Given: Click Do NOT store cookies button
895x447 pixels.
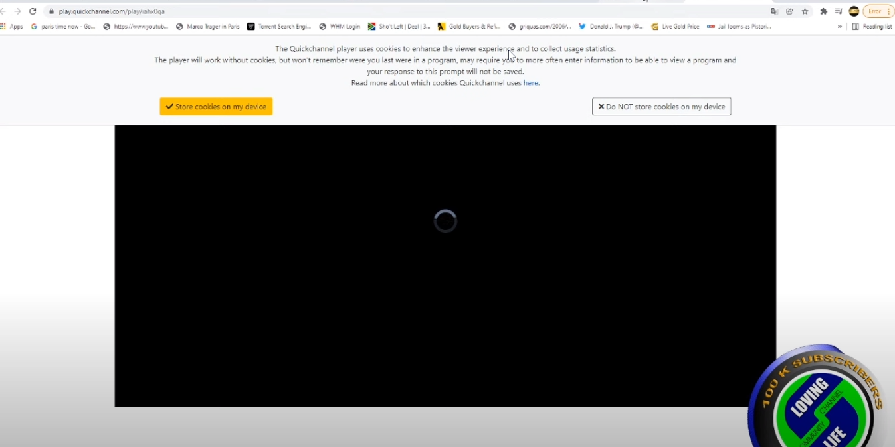Looking at the screenshot, I should [661, 107].
